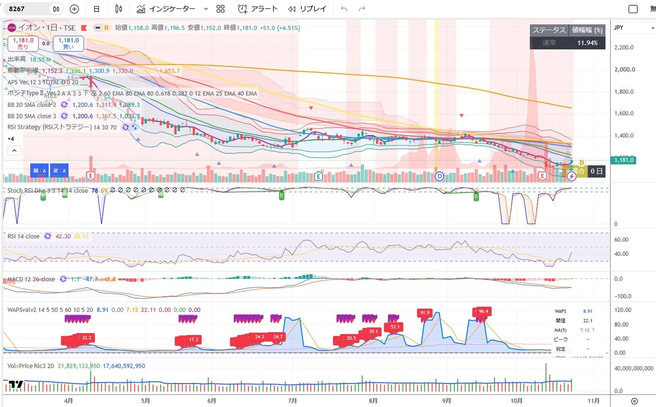The width and height of the screenshot is (656, 407).
Task: Click the compare symbols icon beside 8267
Action: tap(56, 9)
